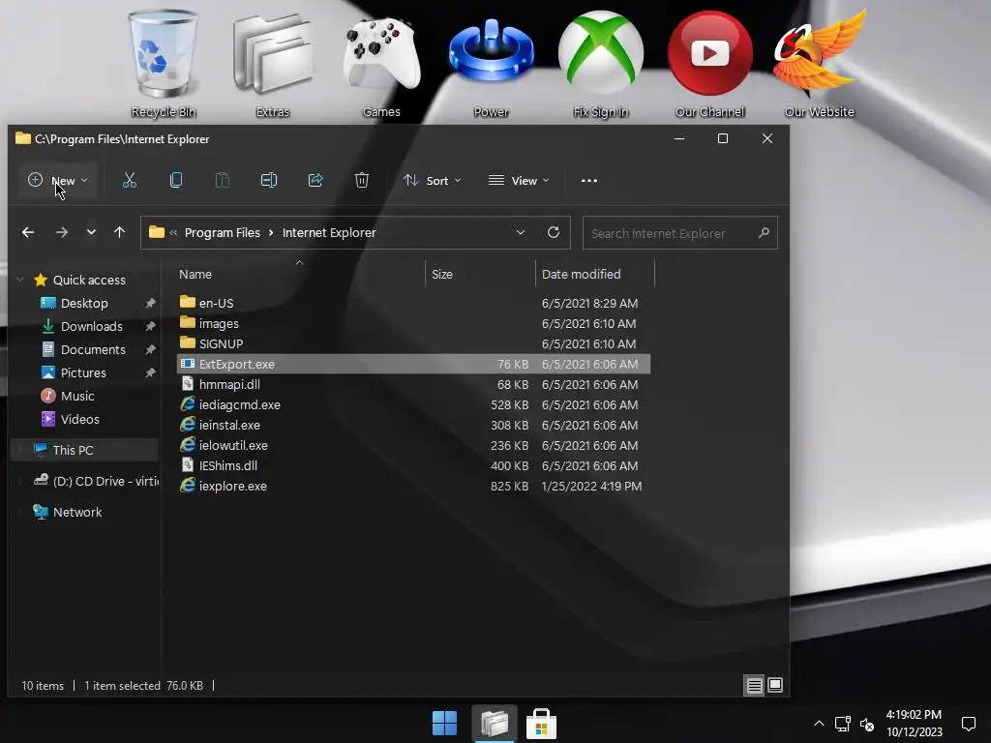Click the Cut scissors icon
Screen dimensions: 991x743
click(x=130, y=181)
